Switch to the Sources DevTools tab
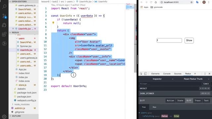The height and width of the screenshot is (119, 212). pos(178,74)
